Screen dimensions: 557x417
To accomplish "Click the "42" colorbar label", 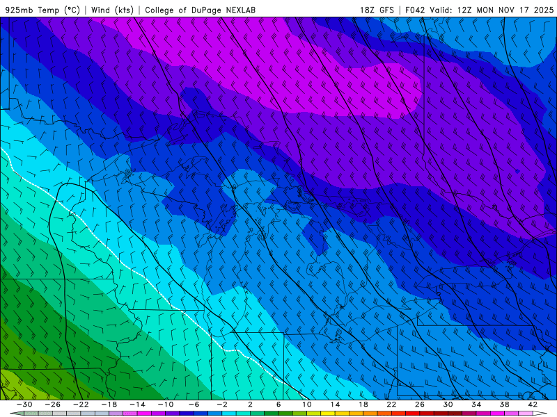I will 533,404.
